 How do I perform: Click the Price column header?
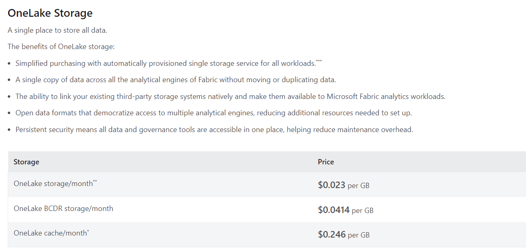pyautogui.click(x=326, y=162)
